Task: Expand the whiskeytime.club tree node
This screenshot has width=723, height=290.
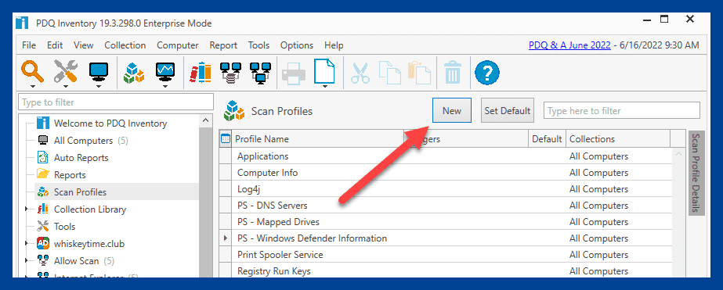Action: 27,244
